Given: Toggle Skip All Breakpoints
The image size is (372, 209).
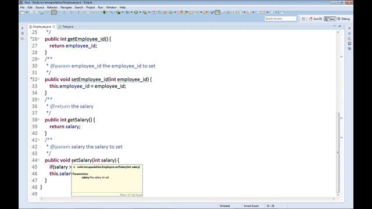Looking at the screenshot, I should click(105, 12).
